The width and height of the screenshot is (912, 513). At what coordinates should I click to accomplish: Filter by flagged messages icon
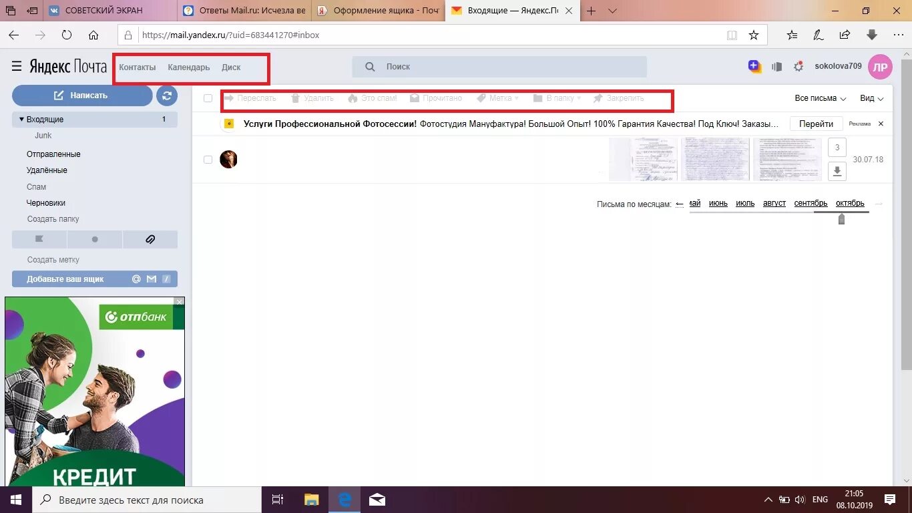[39, 239]
